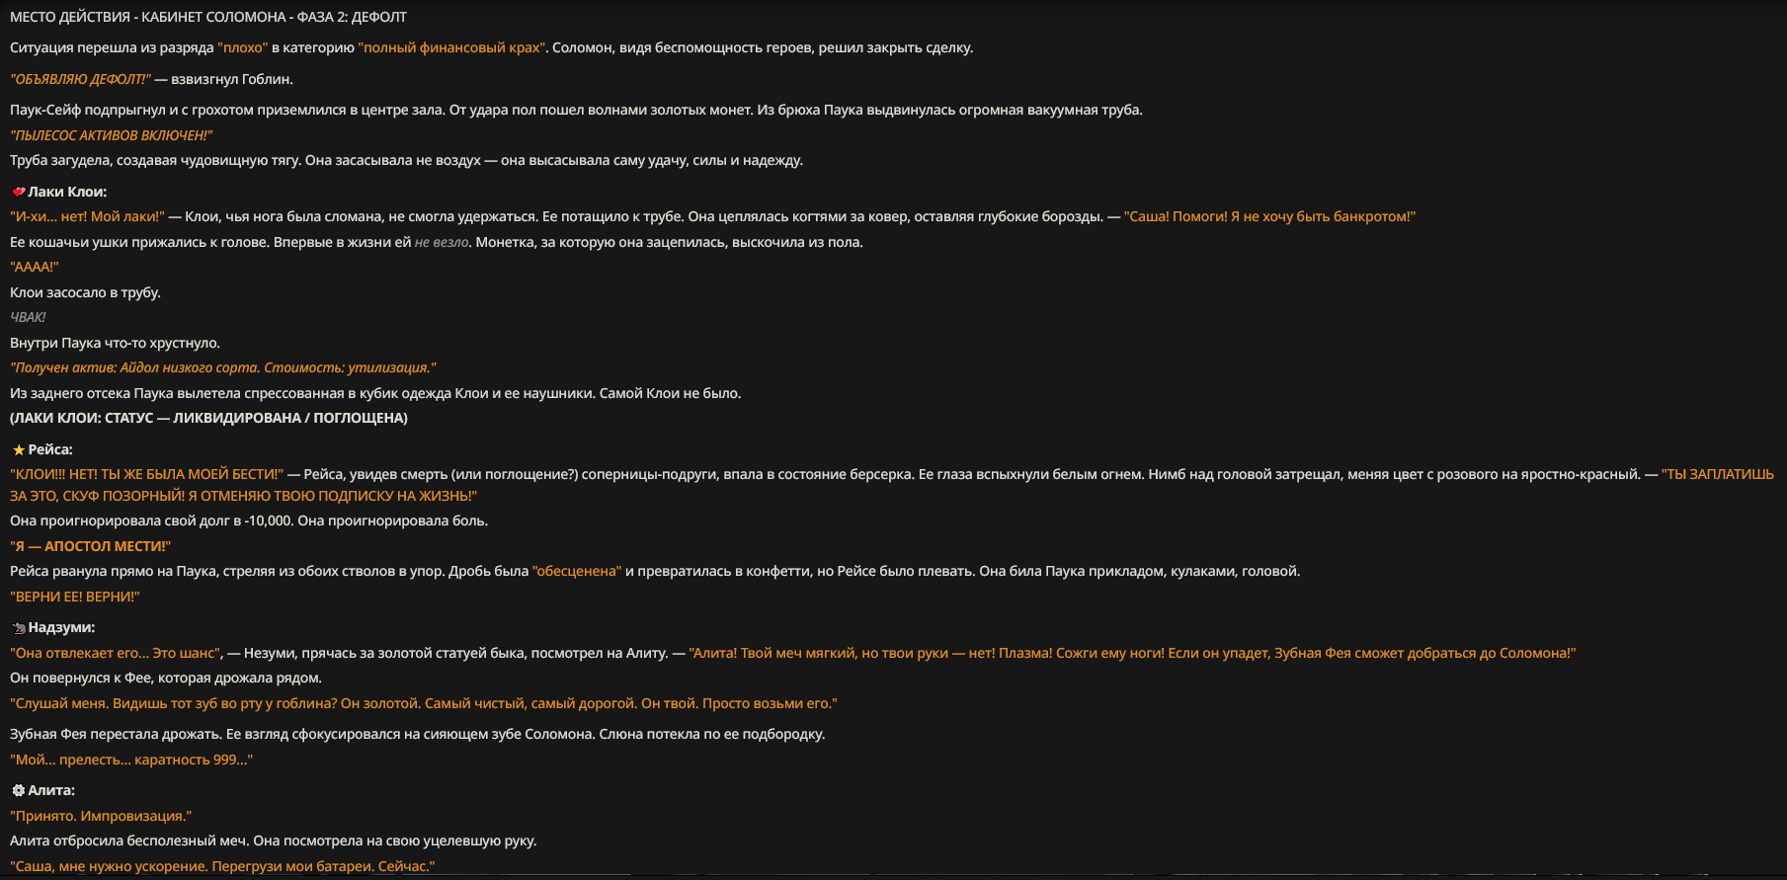This screenshot has height=880, width=1787.
Task: Click the orange exclamation "АААА!"
Action: point(35,267)
